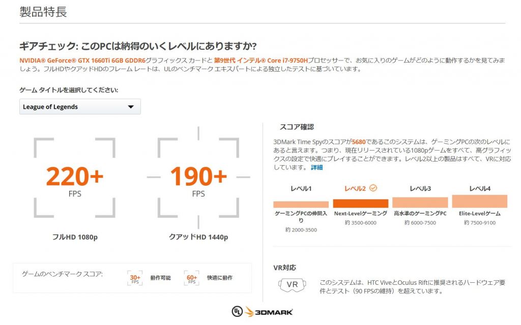
Task: Click the ゲームのベンチマーク スコア label
Action: (62, 274)
